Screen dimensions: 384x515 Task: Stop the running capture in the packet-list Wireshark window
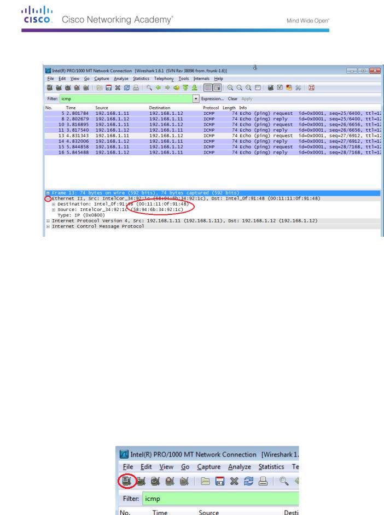click(77, 87)
